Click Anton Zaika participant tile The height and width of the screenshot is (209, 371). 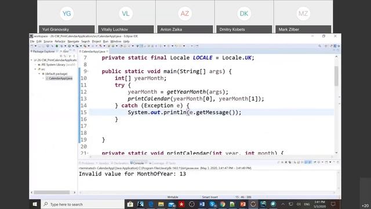[x=185, y=17]
